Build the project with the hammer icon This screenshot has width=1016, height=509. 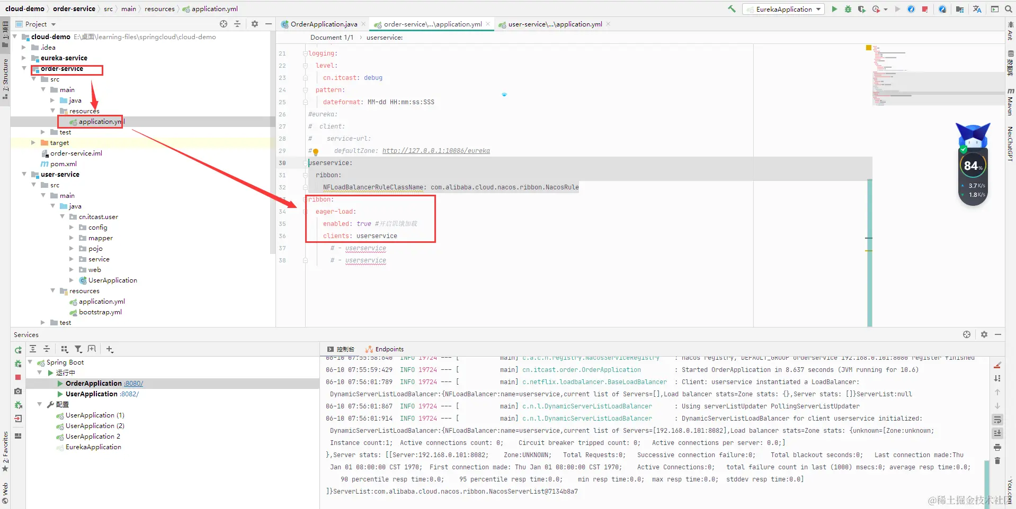pyautogui.click(x=732, y=9)
